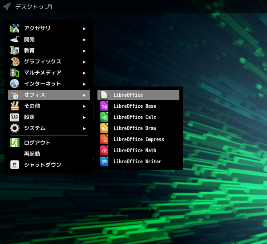Expand the マルチメディア submenu arrow
This screenshot has width=267, height=244.
point(84,73)
